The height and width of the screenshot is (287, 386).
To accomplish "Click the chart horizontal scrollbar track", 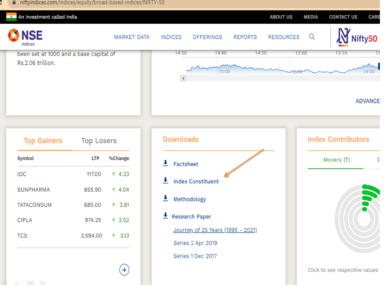I will click(283, 78).
